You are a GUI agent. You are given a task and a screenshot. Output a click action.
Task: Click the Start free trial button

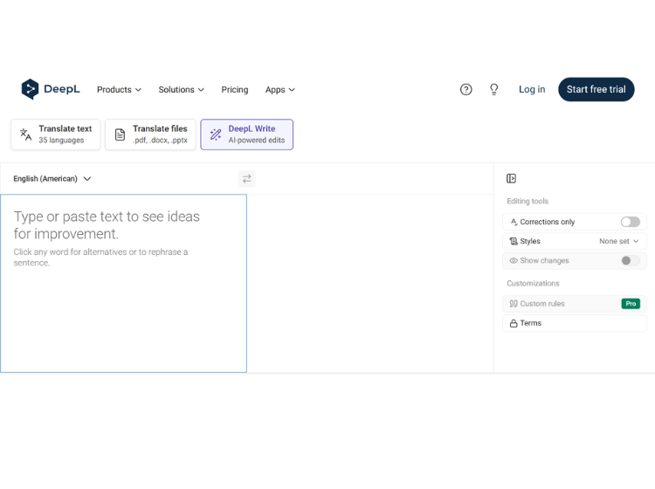click(596, 89)
